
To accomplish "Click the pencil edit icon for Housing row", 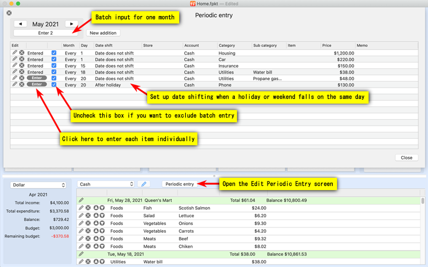I will tap(15, 52).
